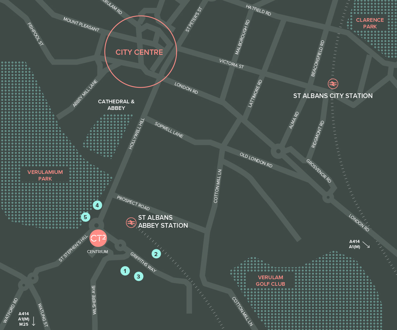Click the HATFIELD RD road label

pos(258,10)
